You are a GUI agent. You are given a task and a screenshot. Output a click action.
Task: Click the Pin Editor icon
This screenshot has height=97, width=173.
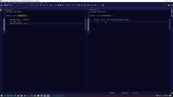(x=103, y=5)
